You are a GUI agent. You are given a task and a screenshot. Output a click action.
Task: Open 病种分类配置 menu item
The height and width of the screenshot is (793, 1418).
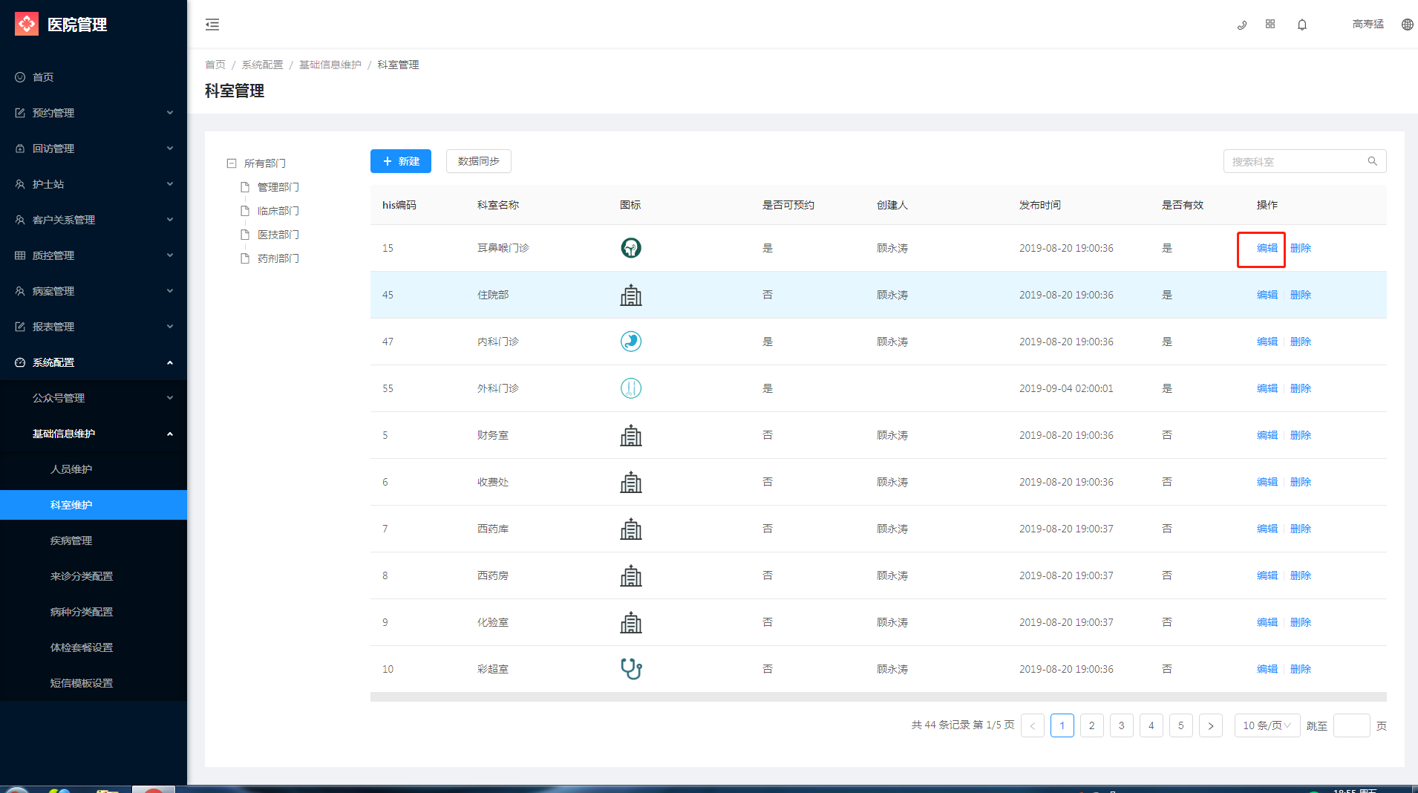point(94,612)
